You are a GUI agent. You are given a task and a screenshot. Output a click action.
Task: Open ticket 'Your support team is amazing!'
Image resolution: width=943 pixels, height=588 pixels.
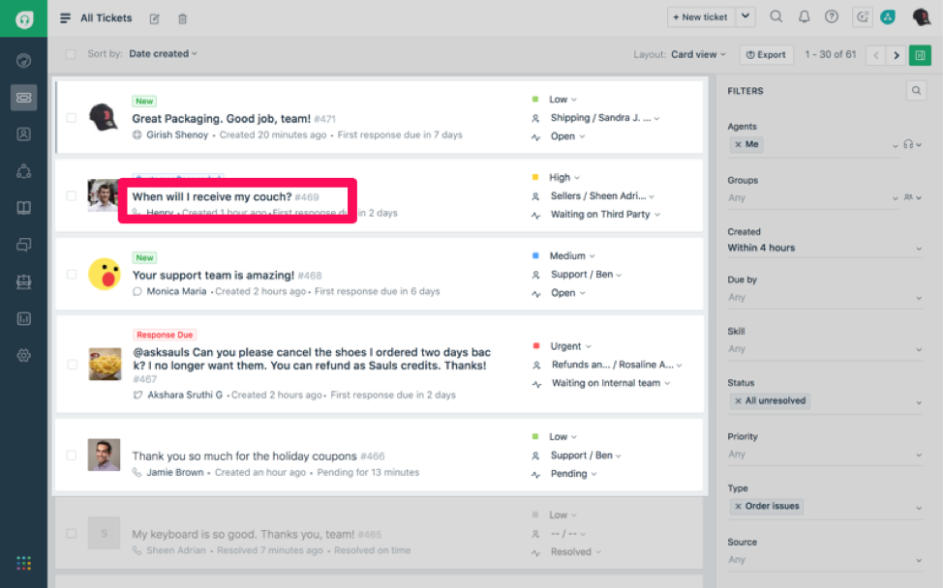pos(213,275)
